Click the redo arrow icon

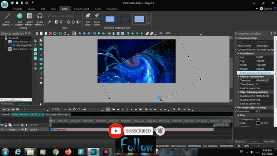click(x=65, y=33)
